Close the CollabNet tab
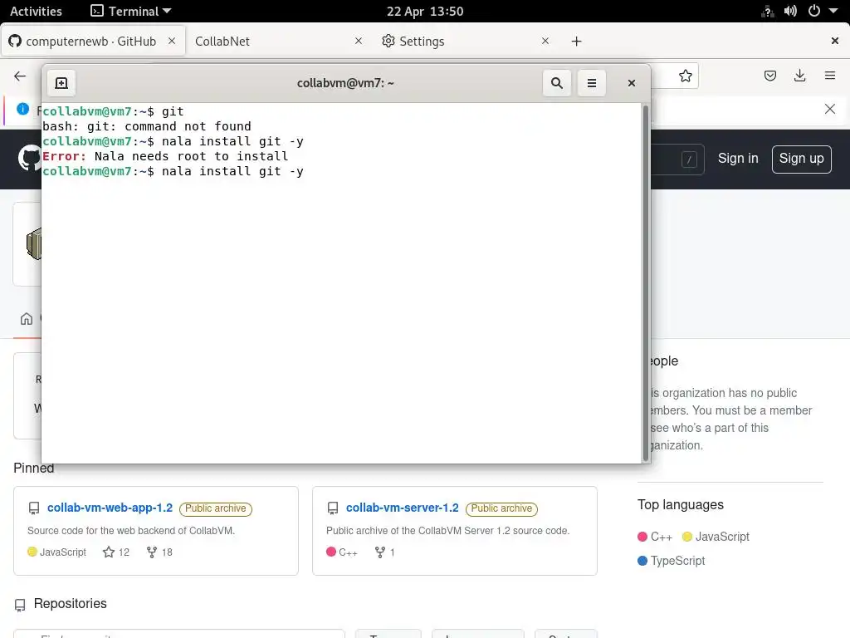Viewport: 850px width, 638px height. point(358,42)
